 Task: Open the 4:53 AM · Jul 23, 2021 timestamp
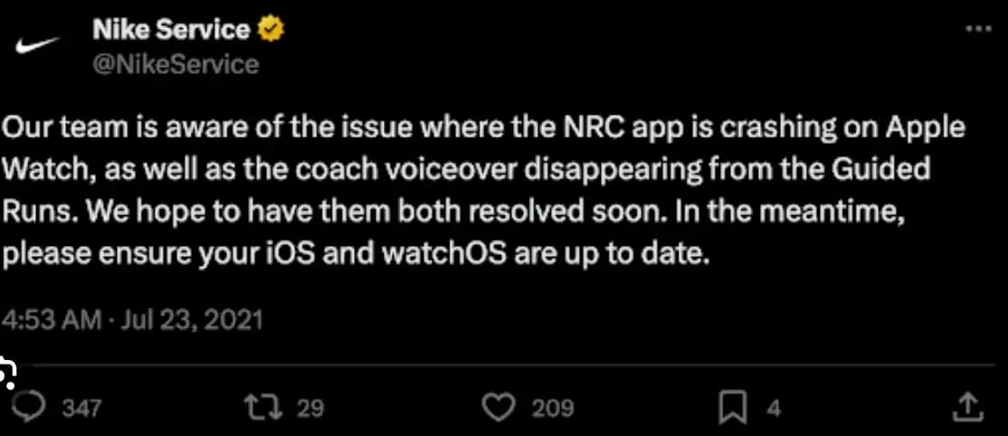(132, 320)
